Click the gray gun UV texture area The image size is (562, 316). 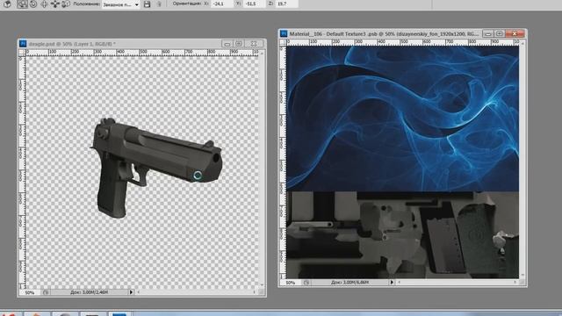(x=402, y=234)
